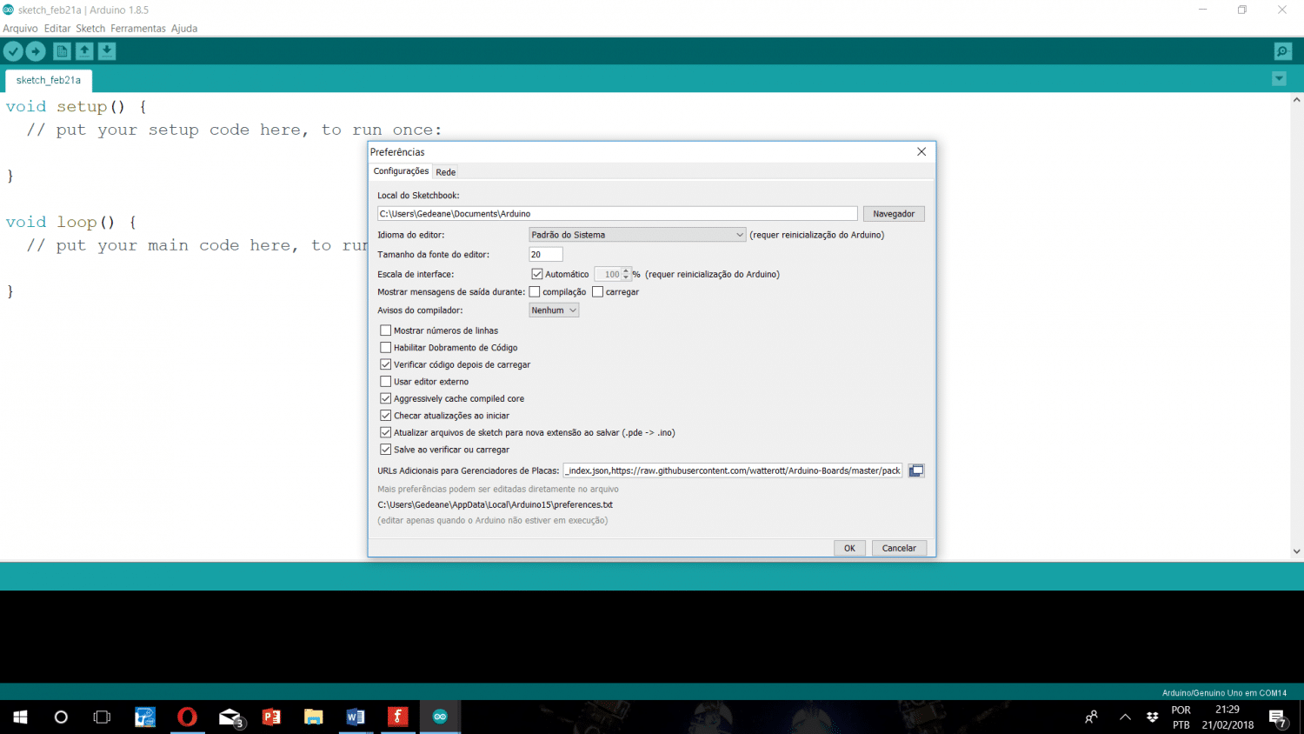The image size is (1304, 734).
Task: Switch to PowerPoint on the taskbar
Action: [x=271, y=717]
